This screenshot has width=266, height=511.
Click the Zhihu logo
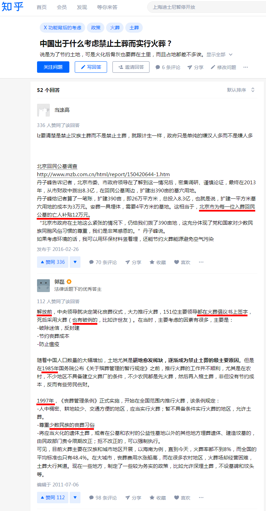click(13, 6)
